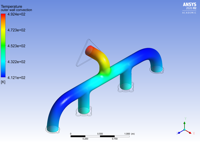Screen dimensions: 200x143
Task: Click the [K] unit label
Action: pos(3,82)
